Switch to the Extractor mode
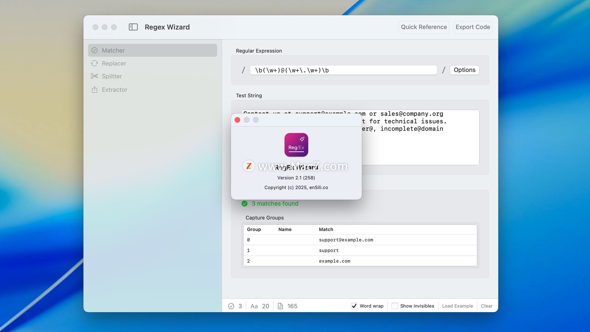The width and height of the screenshot is (590, 332). point(114,90)
